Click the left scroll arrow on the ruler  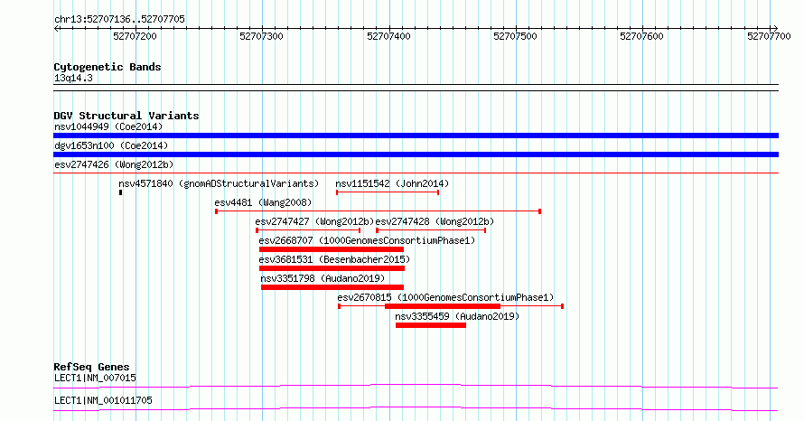tap(56, 29)
